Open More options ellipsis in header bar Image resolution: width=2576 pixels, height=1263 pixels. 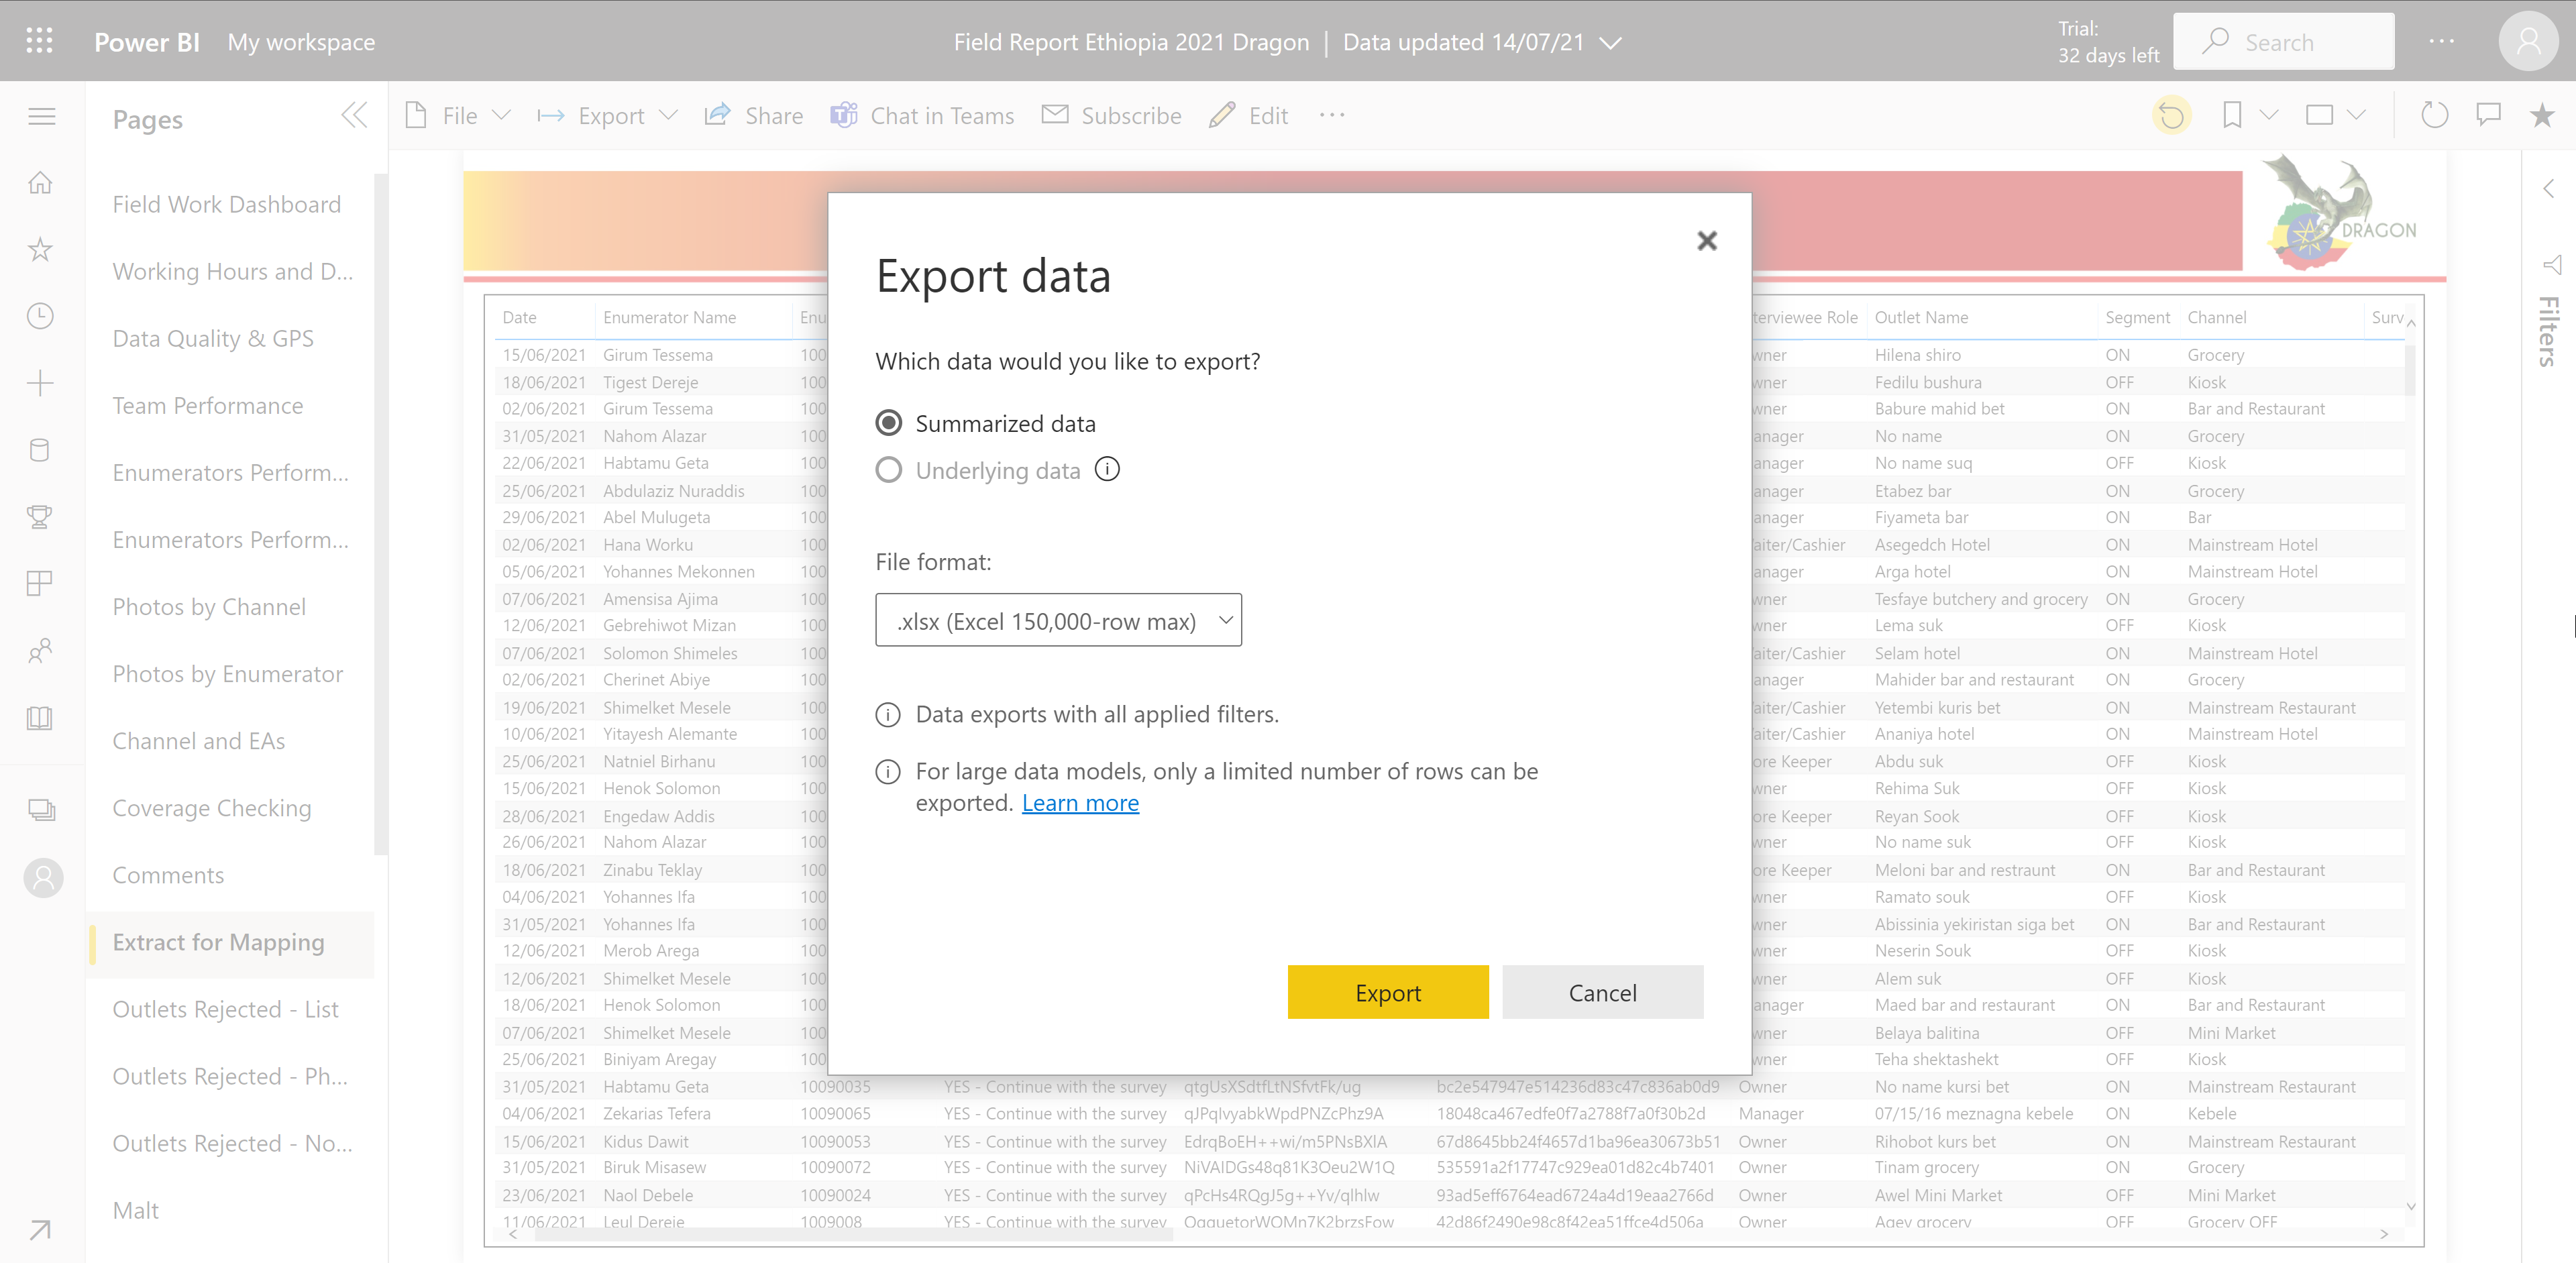(x=2442, y=41)
